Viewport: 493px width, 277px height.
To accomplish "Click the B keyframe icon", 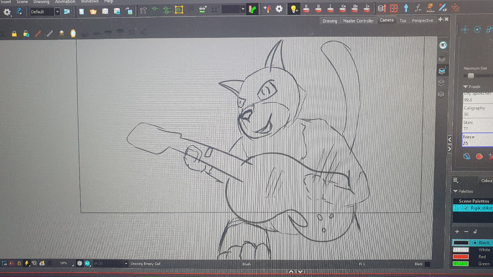I will (x=318, y=8).
